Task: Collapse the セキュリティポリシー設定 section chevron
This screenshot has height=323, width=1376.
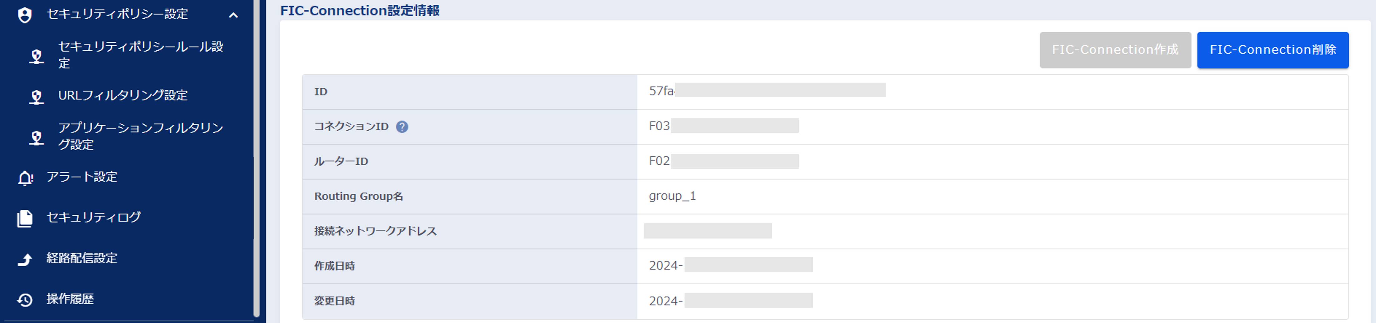Action: coord(233,15)
